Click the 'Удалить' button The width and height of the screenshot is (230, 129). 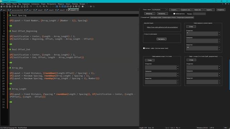point(209,10)
